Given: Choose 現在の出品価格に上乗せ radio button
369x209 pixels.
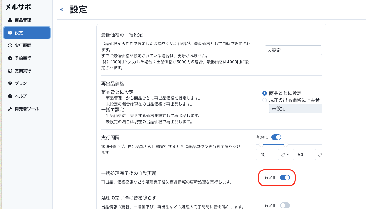Looking at the screenshot, I should pyautogui.click(x=265, y=100).
